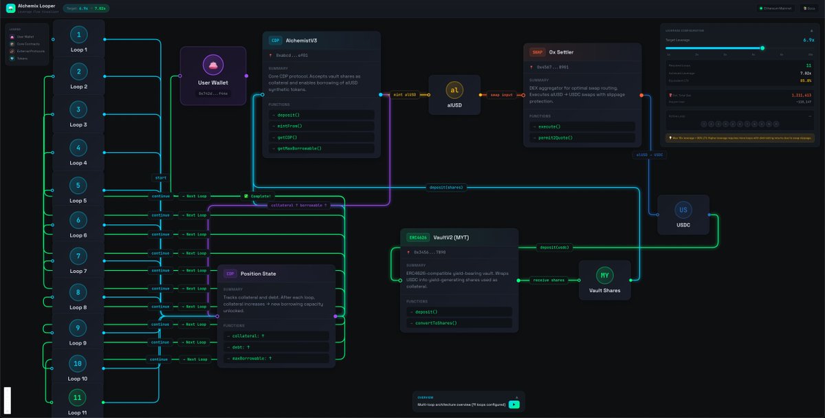Click the Tokens legend icon
Image resolution: width=825 pixels, height=418 pixels.
[11, 58]
